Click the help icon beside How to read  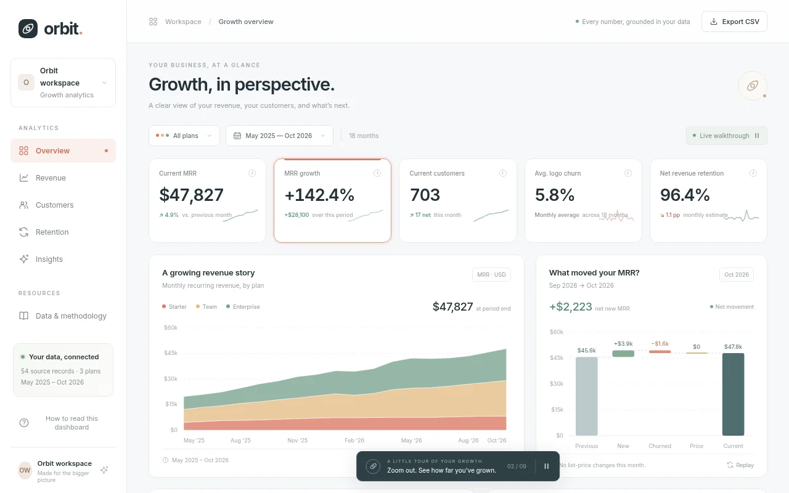(x=24, y=423)
